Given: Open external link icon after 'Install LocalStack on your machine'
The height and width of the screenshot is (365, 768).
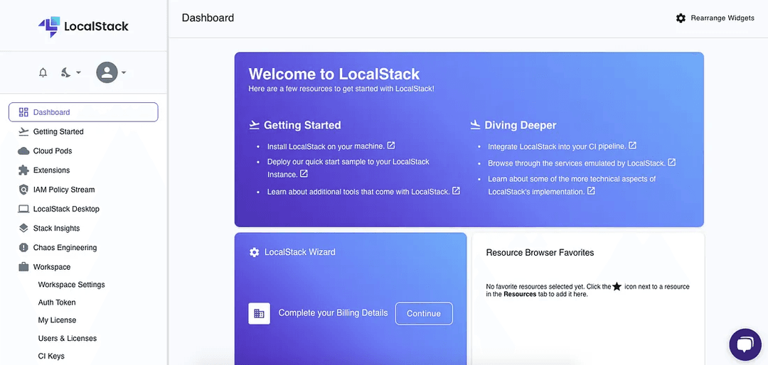Looking at the screenshot, I should pyautogui.click(x=391, y=146).
